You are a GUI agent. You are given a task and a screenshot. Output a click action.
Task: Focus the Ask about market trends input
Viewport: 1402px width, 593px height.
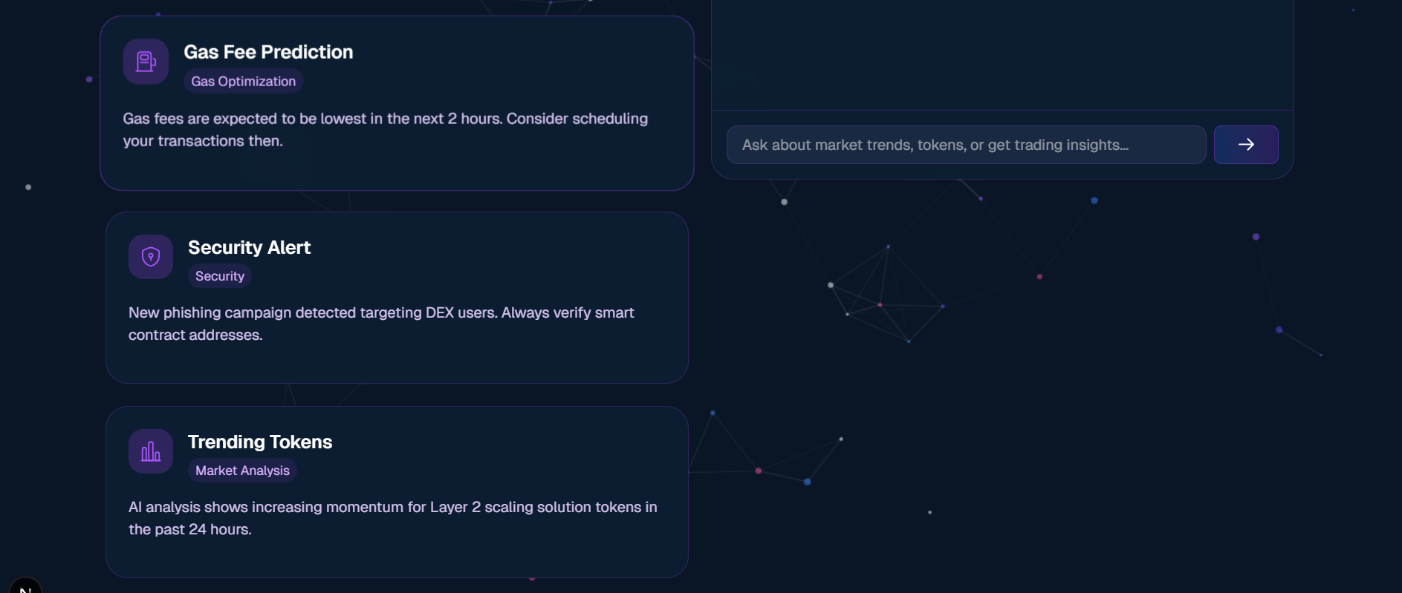966,145
